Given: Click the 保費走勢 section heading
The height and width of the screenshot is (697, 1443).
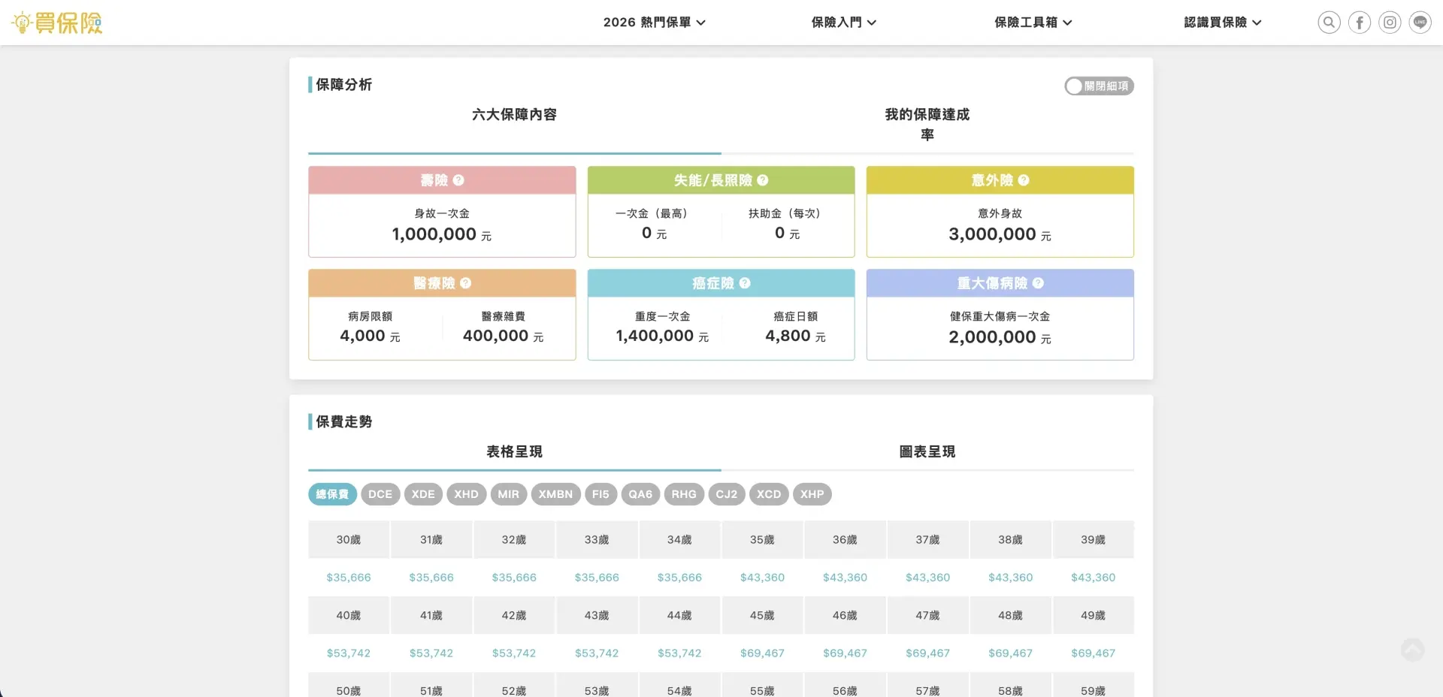Looking at the screenshot, I should click(x=343, y=422).
